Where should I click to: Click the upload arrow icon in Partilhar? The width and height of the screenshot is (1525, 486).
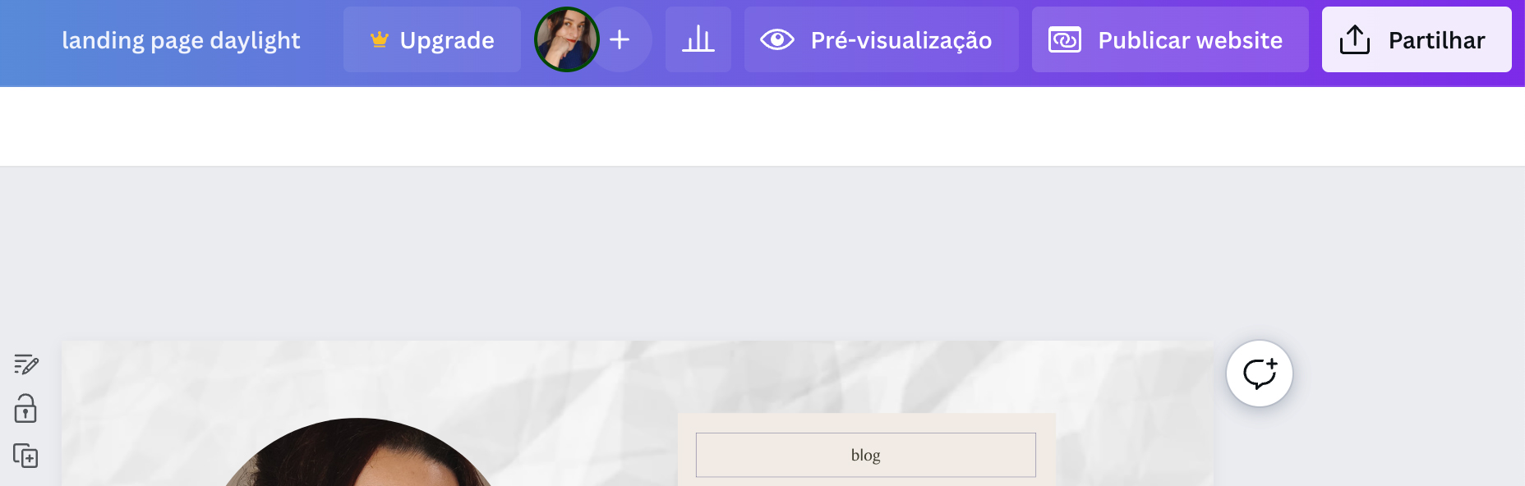point(1355,39)
